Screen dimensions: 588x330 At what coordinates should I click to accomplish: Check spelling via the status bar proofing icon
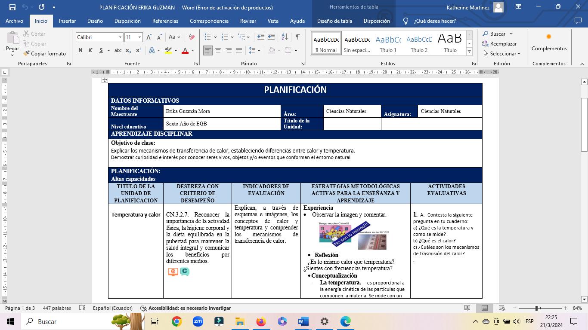[83, 308]
